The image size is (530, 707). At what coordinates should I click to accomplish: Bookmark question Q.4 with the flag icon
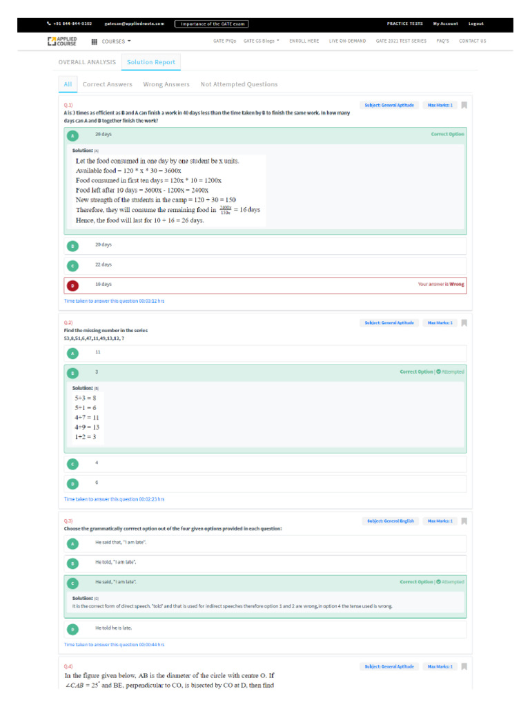click(x=464, y=666)
